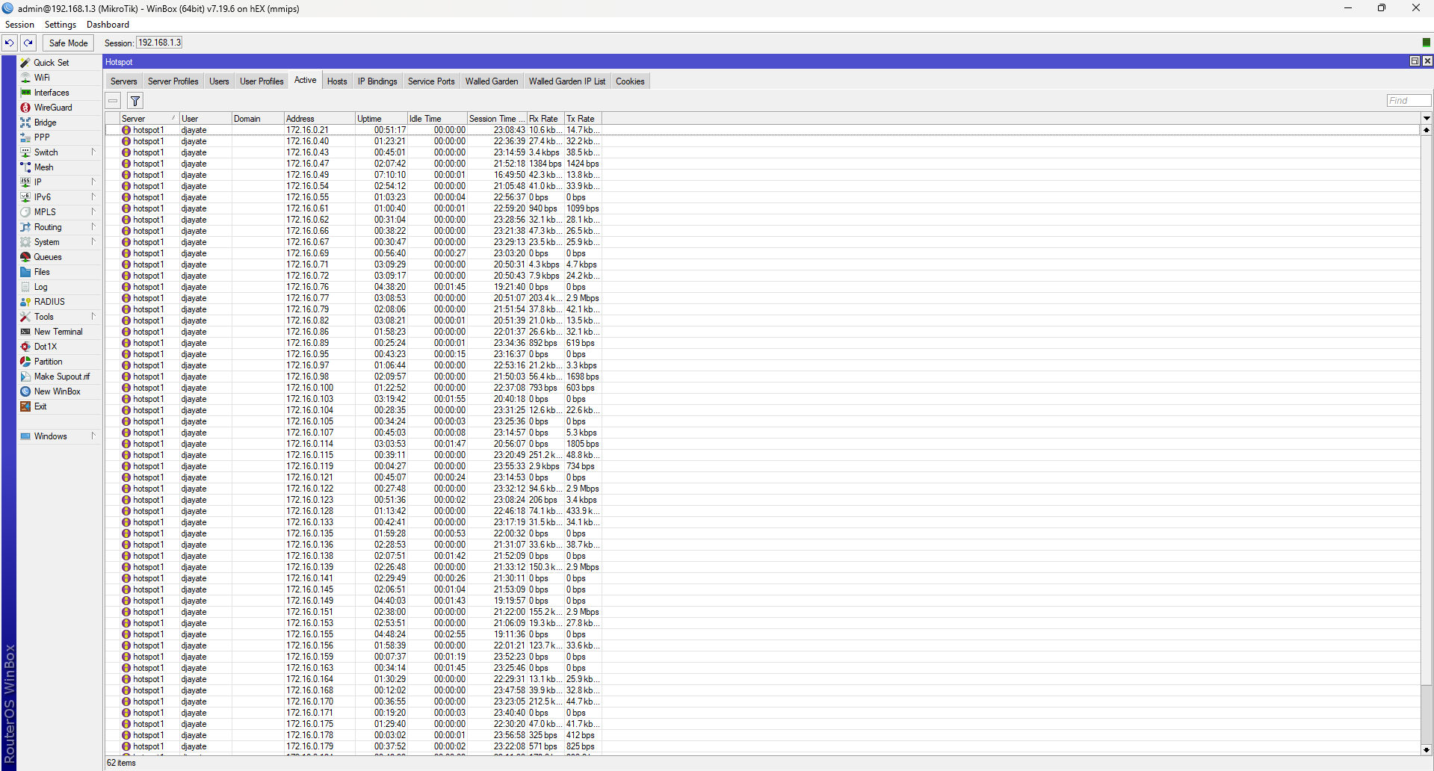Switch to the Server Profiles tab
1434x771 pixels.
(173, 81)
